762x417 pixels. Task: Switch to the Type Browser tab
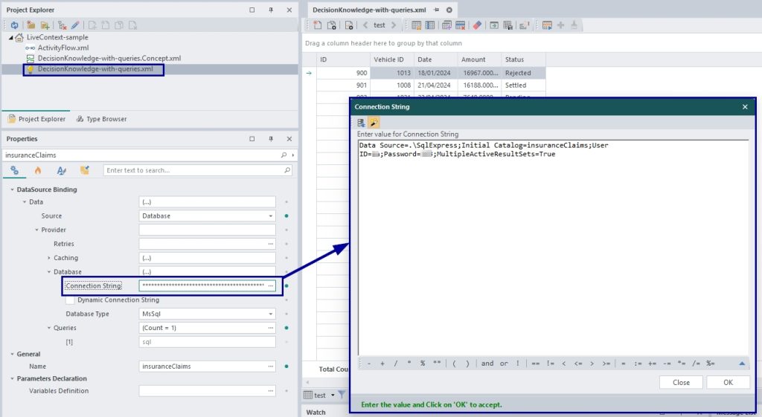coord(101,119)
